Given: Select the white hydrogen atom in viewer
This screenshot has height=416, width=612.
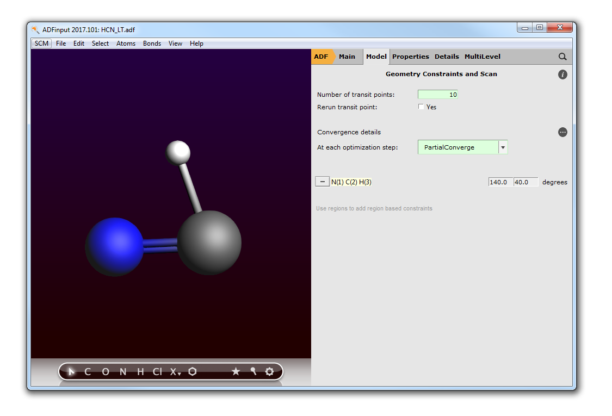Looking at the screenshot, I should (178, 153).
